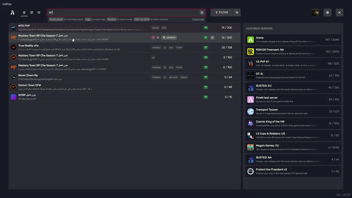
Task: Click the Transport Tycoon server thumbnail
Action: [251, 111]
